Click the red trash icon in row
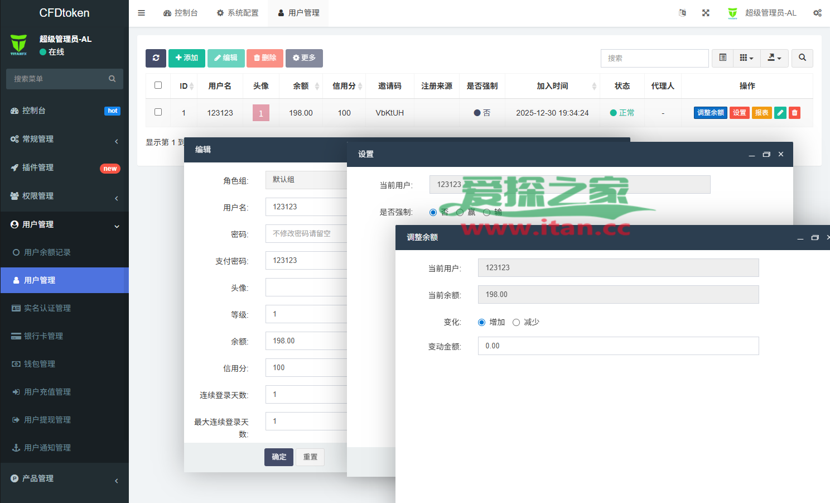830x503 pixels. (x=795, y=113)
